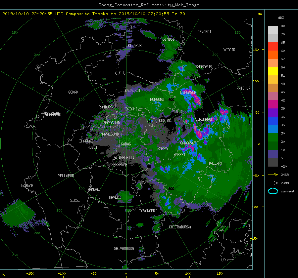Click the red legend band beside 65 dBZ
This screenshot has width=298, height=278.
(x=273, y=46)
